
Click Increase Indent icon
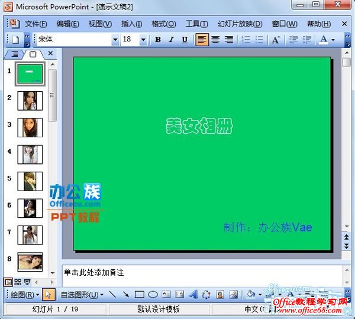306,40
